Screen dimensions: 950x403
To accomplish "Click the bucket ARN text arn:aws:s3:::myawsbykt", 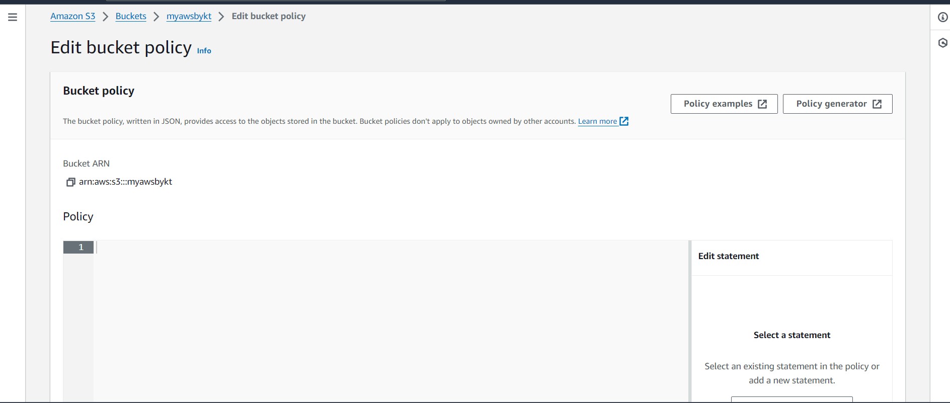I will [125, 182].
